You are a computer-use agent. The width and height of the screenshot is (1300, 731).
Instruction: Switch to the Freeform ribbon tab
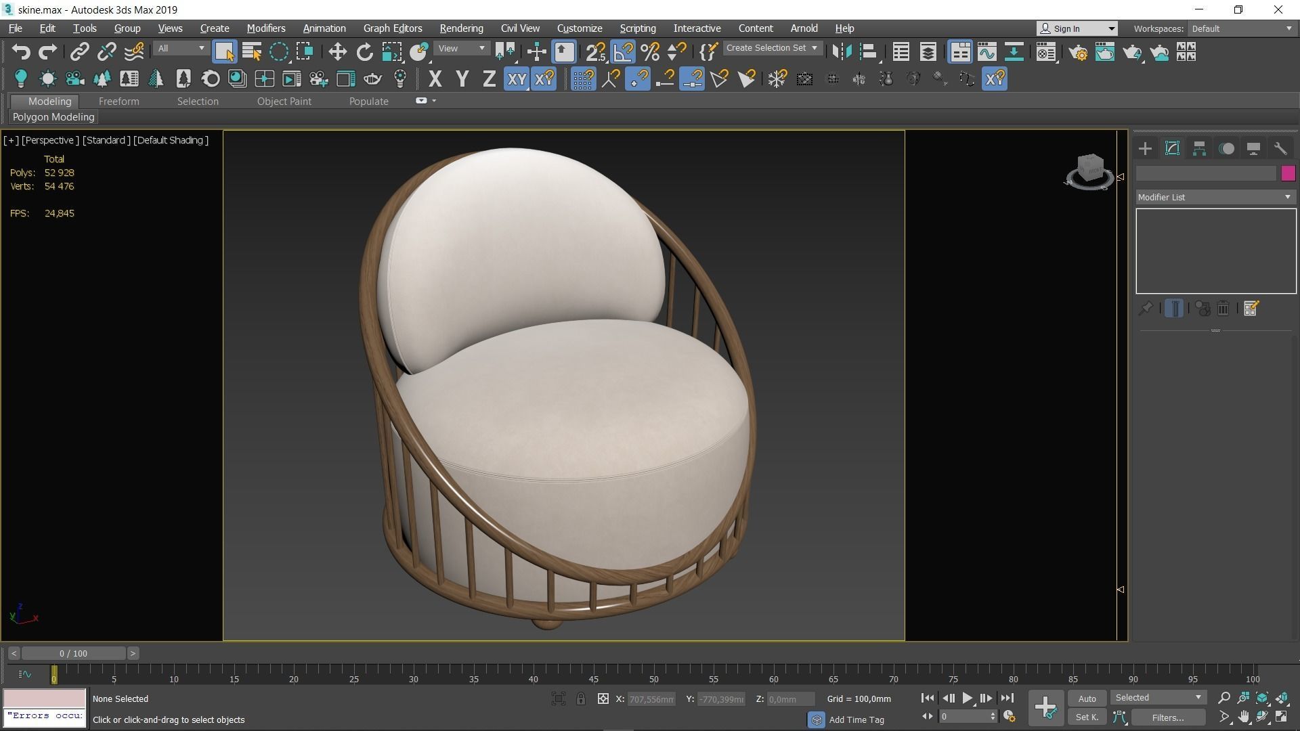118,102
